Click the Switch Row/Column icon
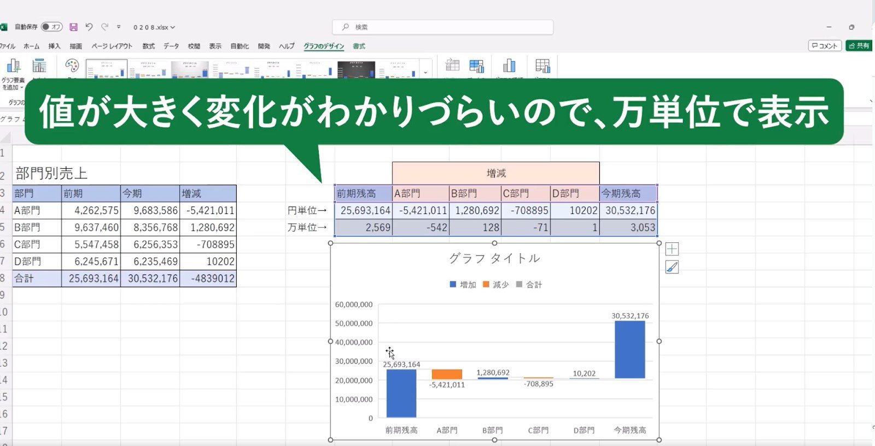 pyautogui.click(x=452, y=67)
